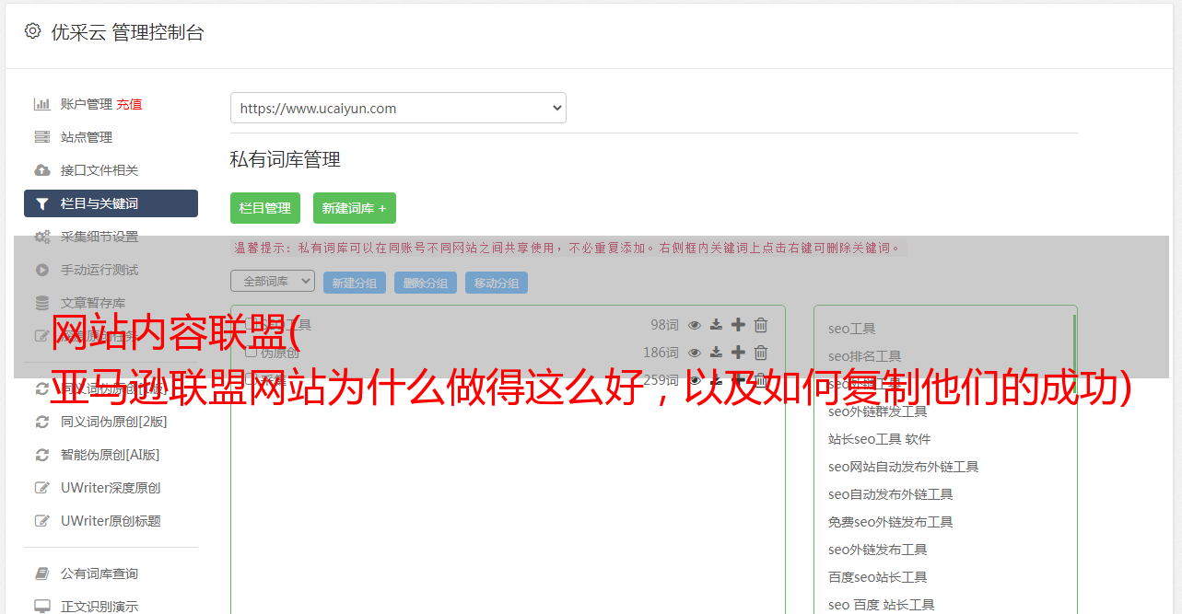This screenshot has height=614, width=1182.
Task: Click the gears icon for 采集细节设置
Action: (x=41, y=237)
